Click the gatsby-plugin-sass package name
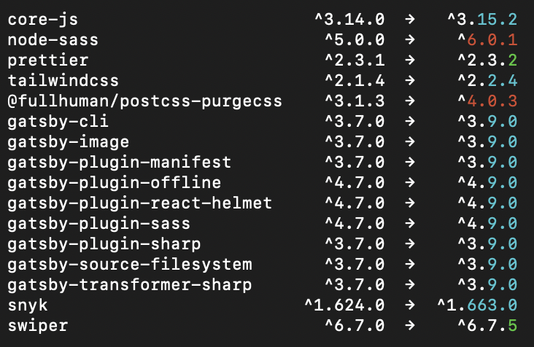This screenshot has width=534, height=347. click(x=99, y=222)
